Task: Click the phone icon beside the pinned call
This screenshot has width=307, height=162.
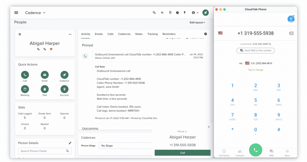Action: pos(85,56)
